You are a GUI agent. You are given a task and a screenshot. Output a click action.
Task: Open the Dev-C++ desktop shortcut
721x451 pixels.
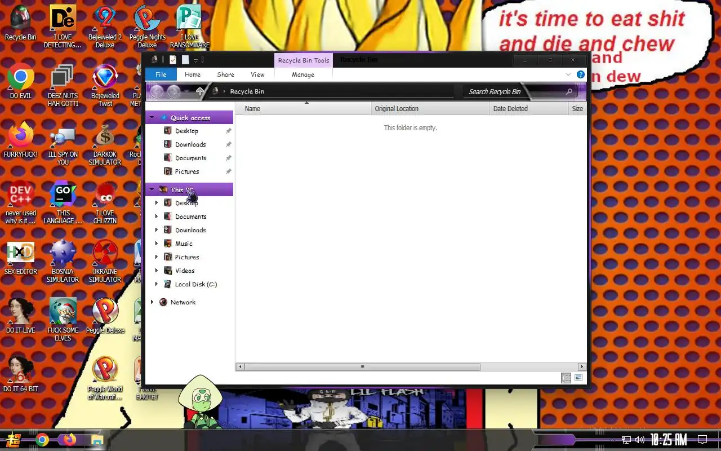(21, 203)
